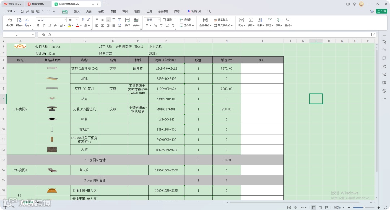
Task: Switch to Normal view in status bar
Action: click(x=314, y=207)
